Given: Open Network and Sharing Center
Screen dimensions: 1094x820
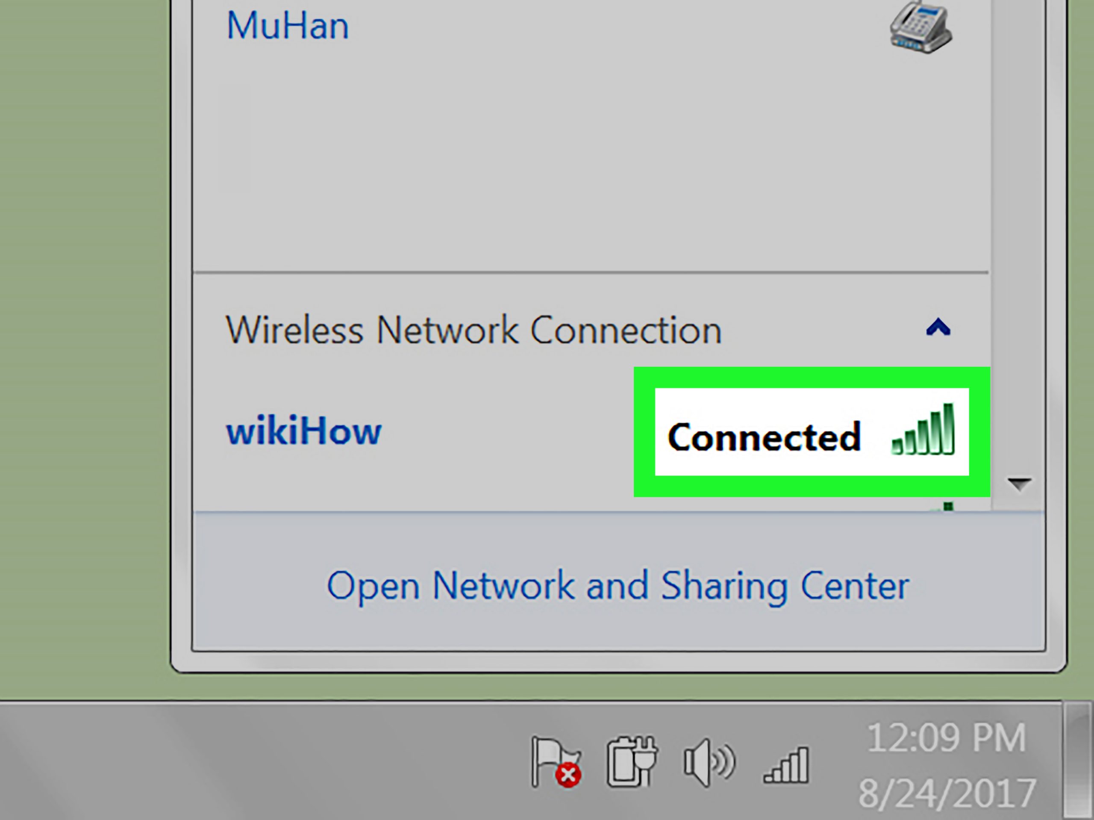Looking at the screenshot, I should click(618, 585).
